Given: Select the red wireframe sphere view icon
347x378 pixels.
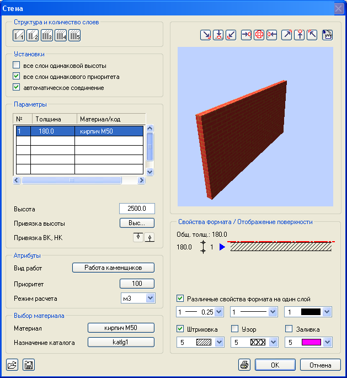Looking at the screenshot, I should (259, 35).
